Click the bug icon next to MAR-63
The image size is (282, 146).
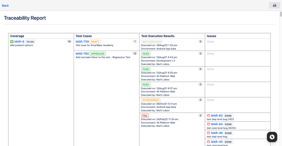(208, 116)
